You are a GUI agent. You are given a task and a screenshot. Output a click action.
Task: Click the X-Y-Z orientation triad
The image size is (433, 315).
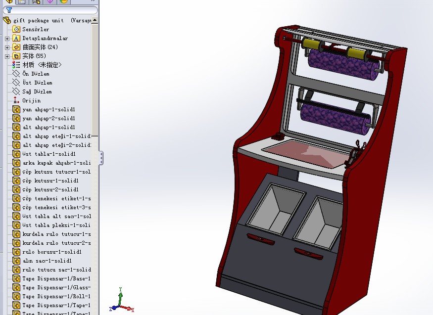(x=121, y=301)
